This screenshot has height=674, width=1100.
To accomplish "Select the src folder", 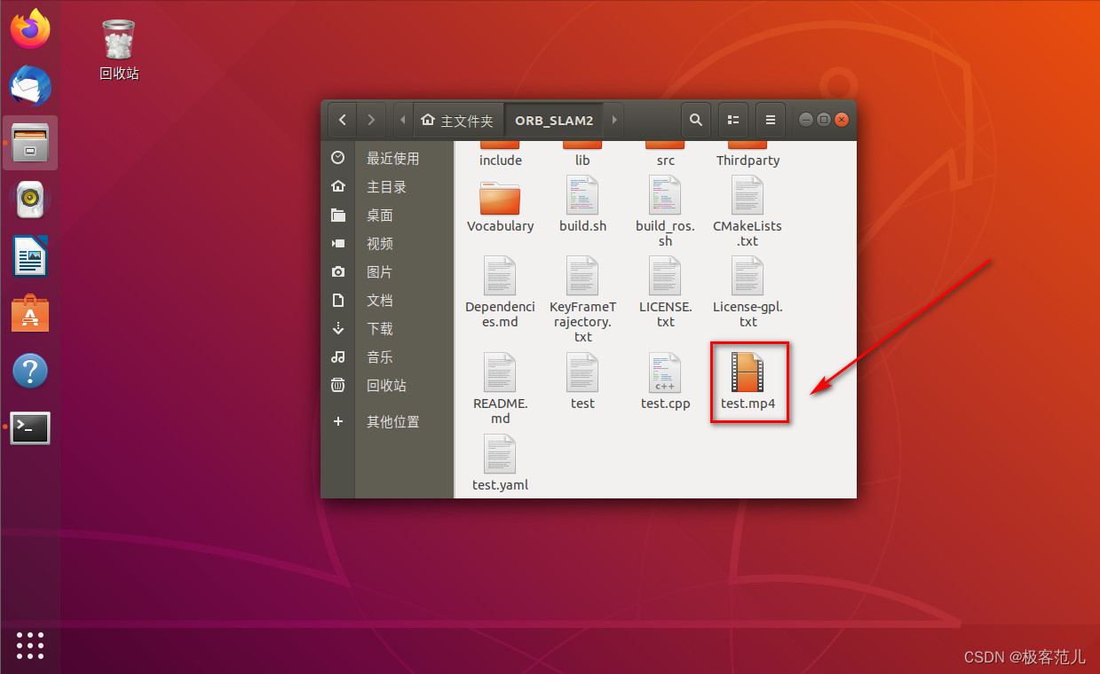I will [666, 153].
